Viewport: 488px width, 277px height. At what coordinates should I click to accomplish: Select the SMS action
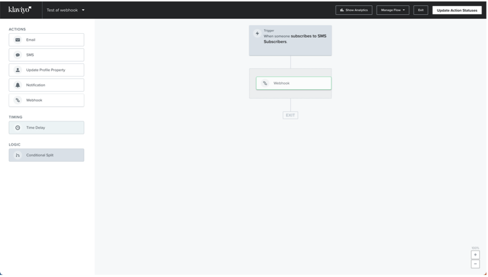coord(46,55)
